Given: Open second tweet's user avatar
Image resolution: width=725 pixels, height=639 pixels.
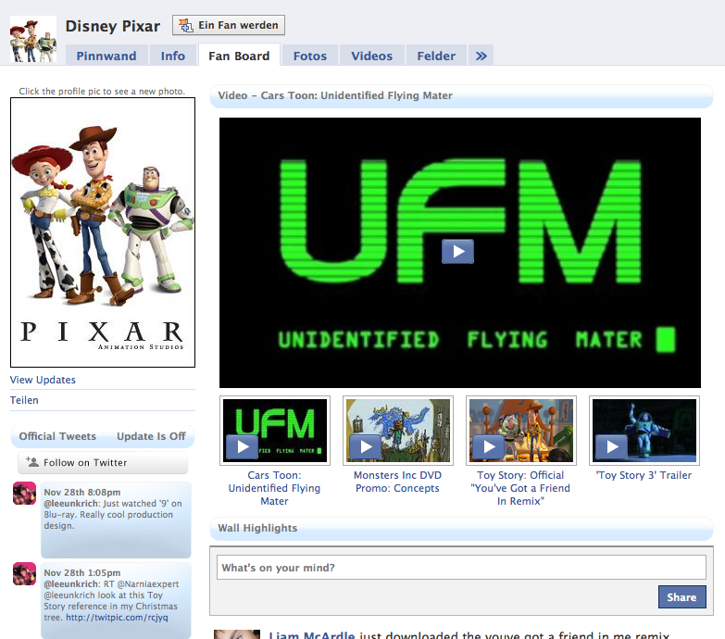Looking at the screenshot, I should click(25, 573).
